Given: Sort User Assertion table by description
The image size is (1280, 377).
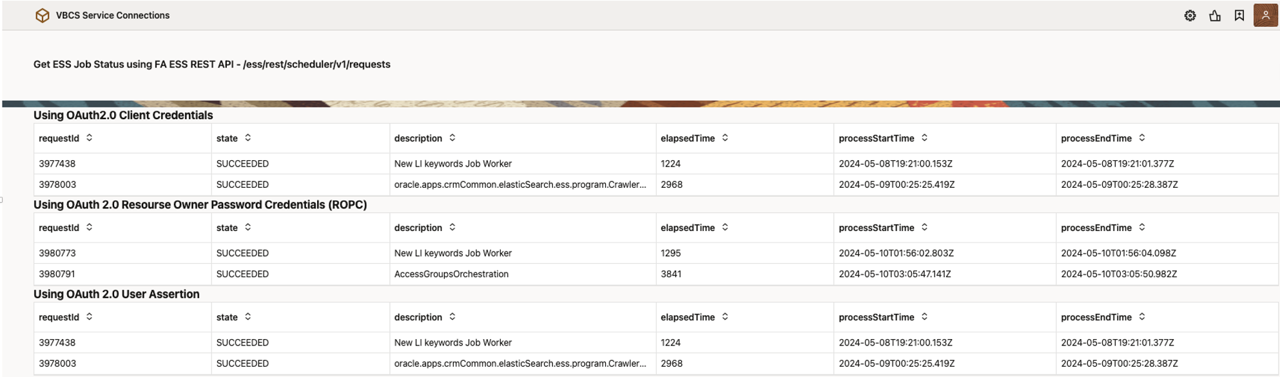Looking at the screenshot, I should (x=452, y=317).
